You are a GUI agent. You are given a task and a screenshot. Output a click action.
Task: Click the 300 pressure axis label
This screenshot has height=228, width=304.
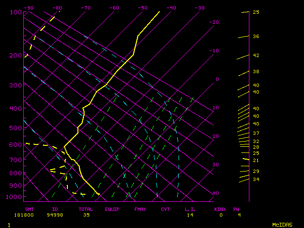[x=16, y=85]
